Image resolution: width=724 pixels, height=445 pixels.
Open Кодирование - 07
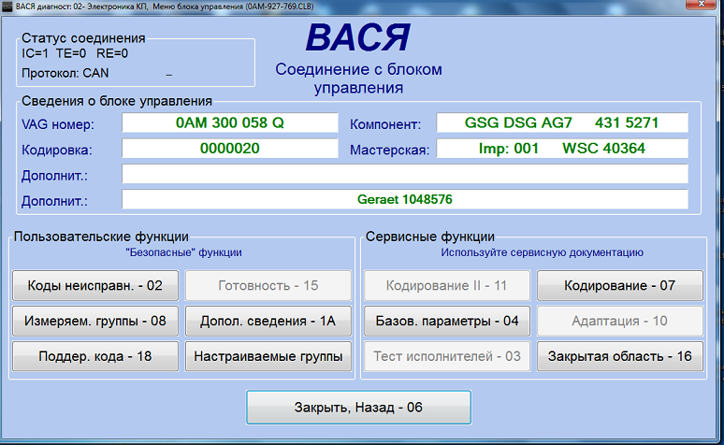[620, 286]
